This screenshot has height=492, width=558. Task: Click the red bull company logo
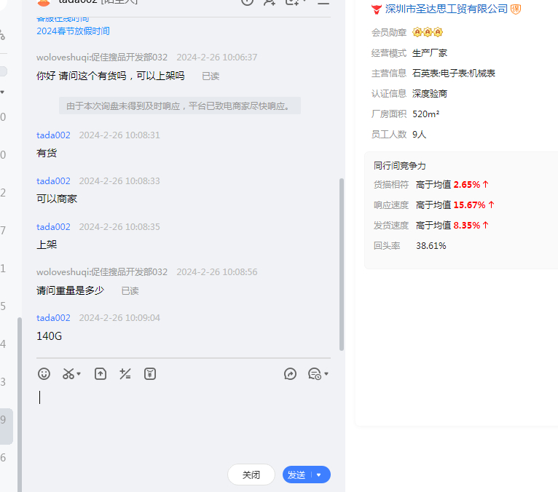[377, 9]
